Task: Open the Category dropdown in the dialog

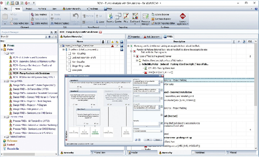Action: coord(161,131)
